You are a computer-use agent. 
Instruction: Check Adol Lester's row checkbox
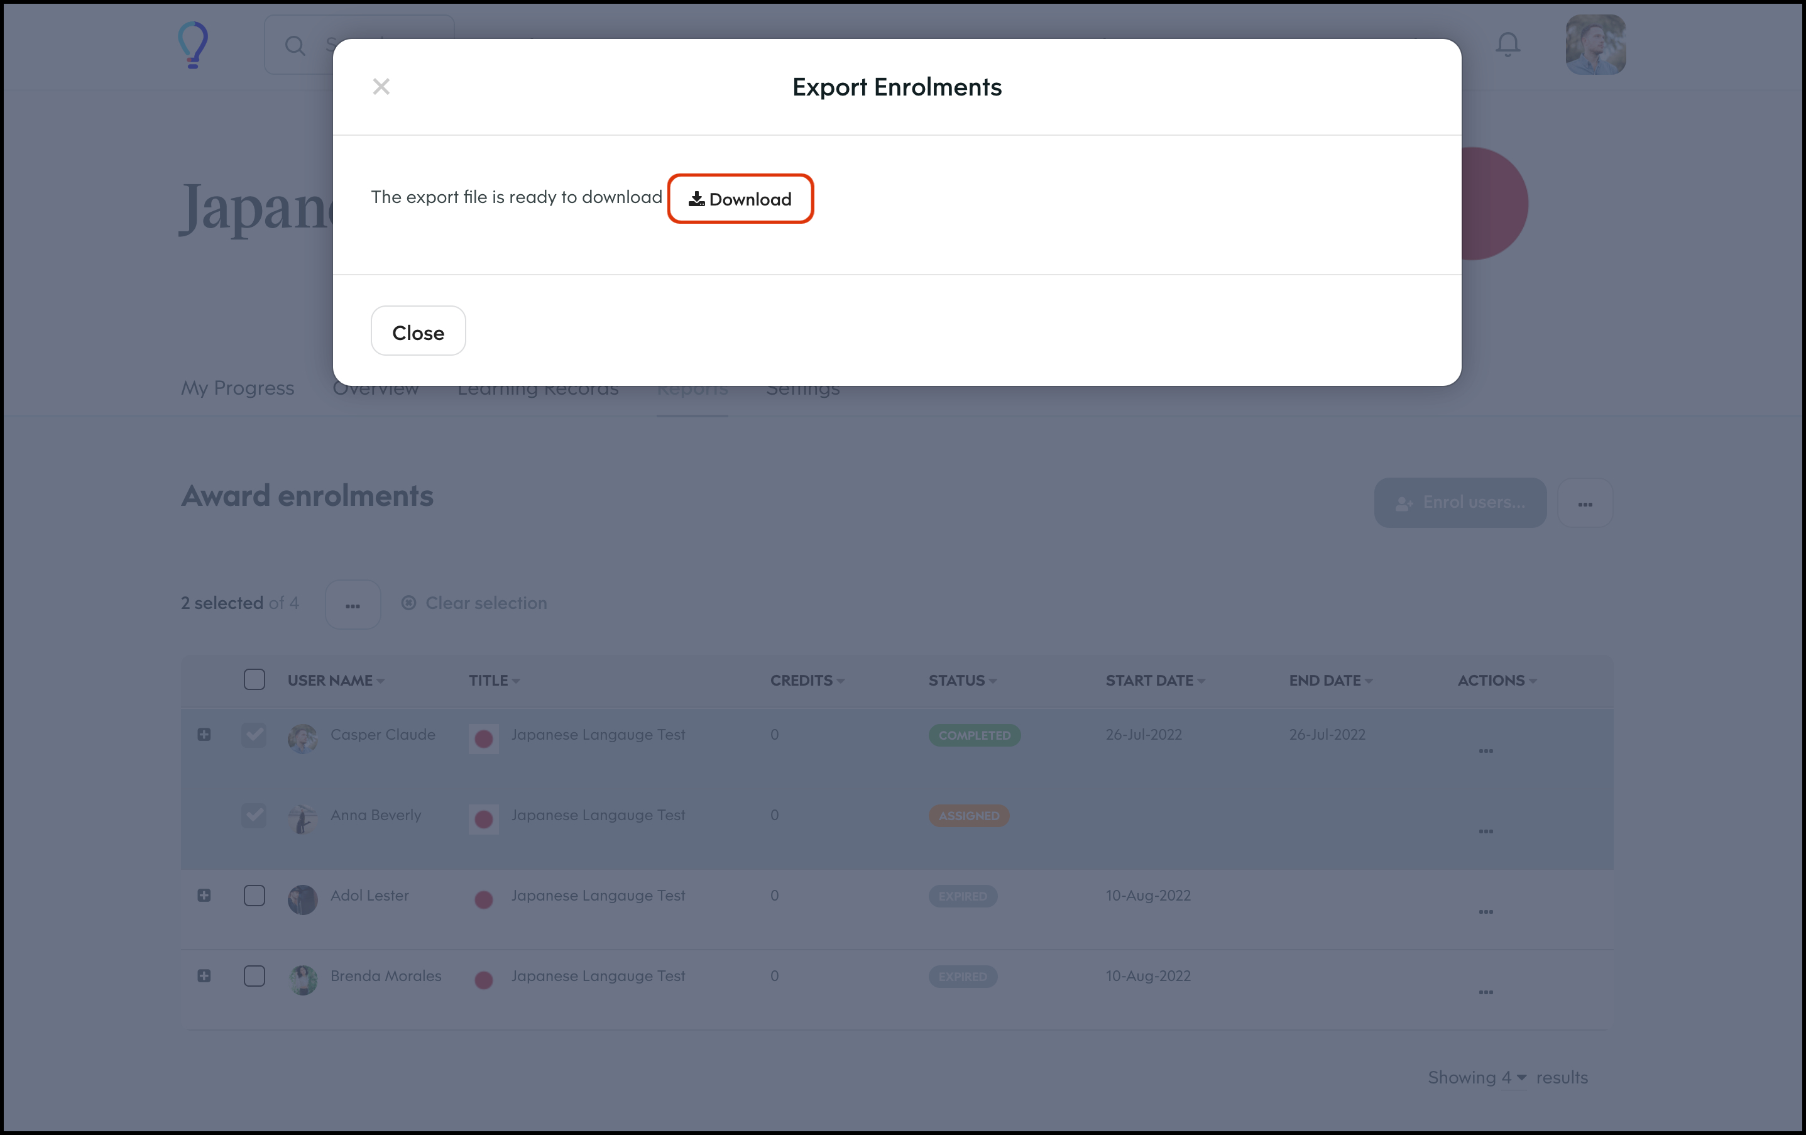pyautogui.click(x=254, y=895)
